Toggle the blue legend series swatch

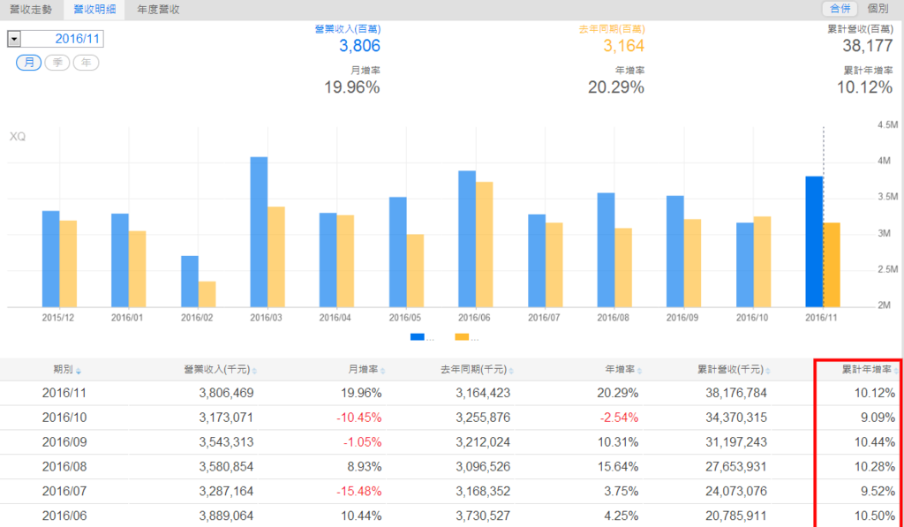coord(418,337)
